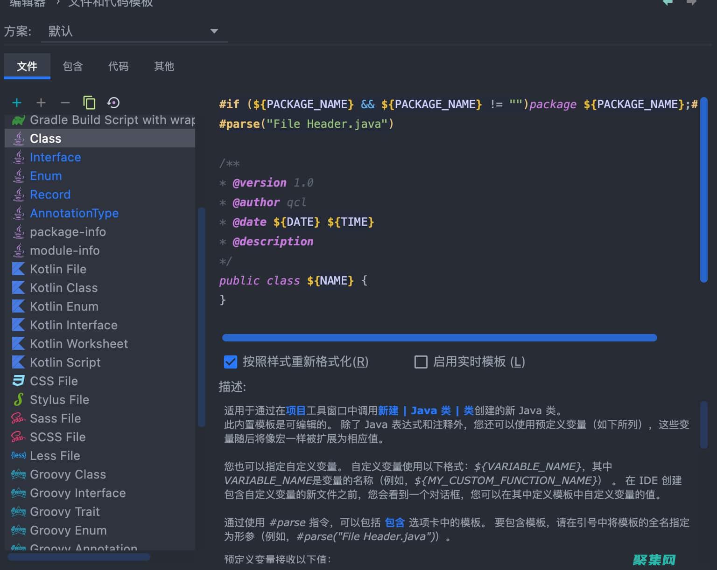Click the Remove Template minus icon
This screenshot has height=570, width=717.
click(x=65, y=103)
